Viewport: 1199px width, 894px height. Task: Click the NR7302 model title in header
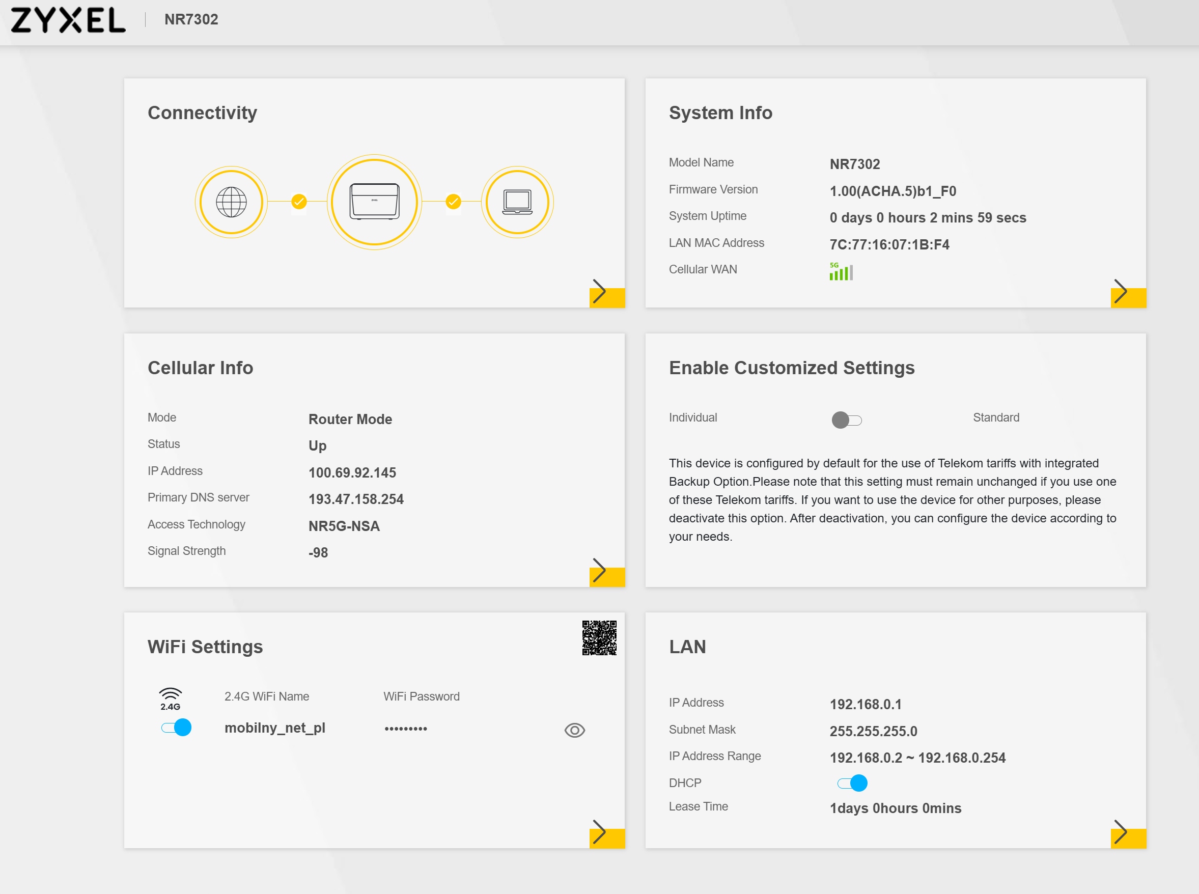point(191,19)
